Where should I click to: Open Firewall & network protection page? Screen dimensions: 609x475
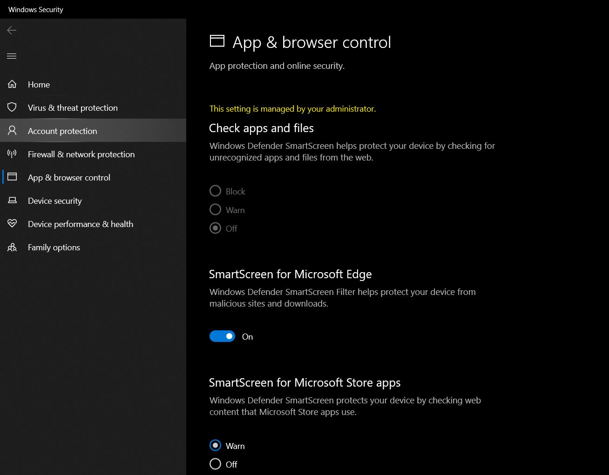93,154
